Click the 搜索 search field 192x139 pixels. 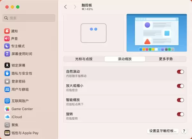(29, 18)
